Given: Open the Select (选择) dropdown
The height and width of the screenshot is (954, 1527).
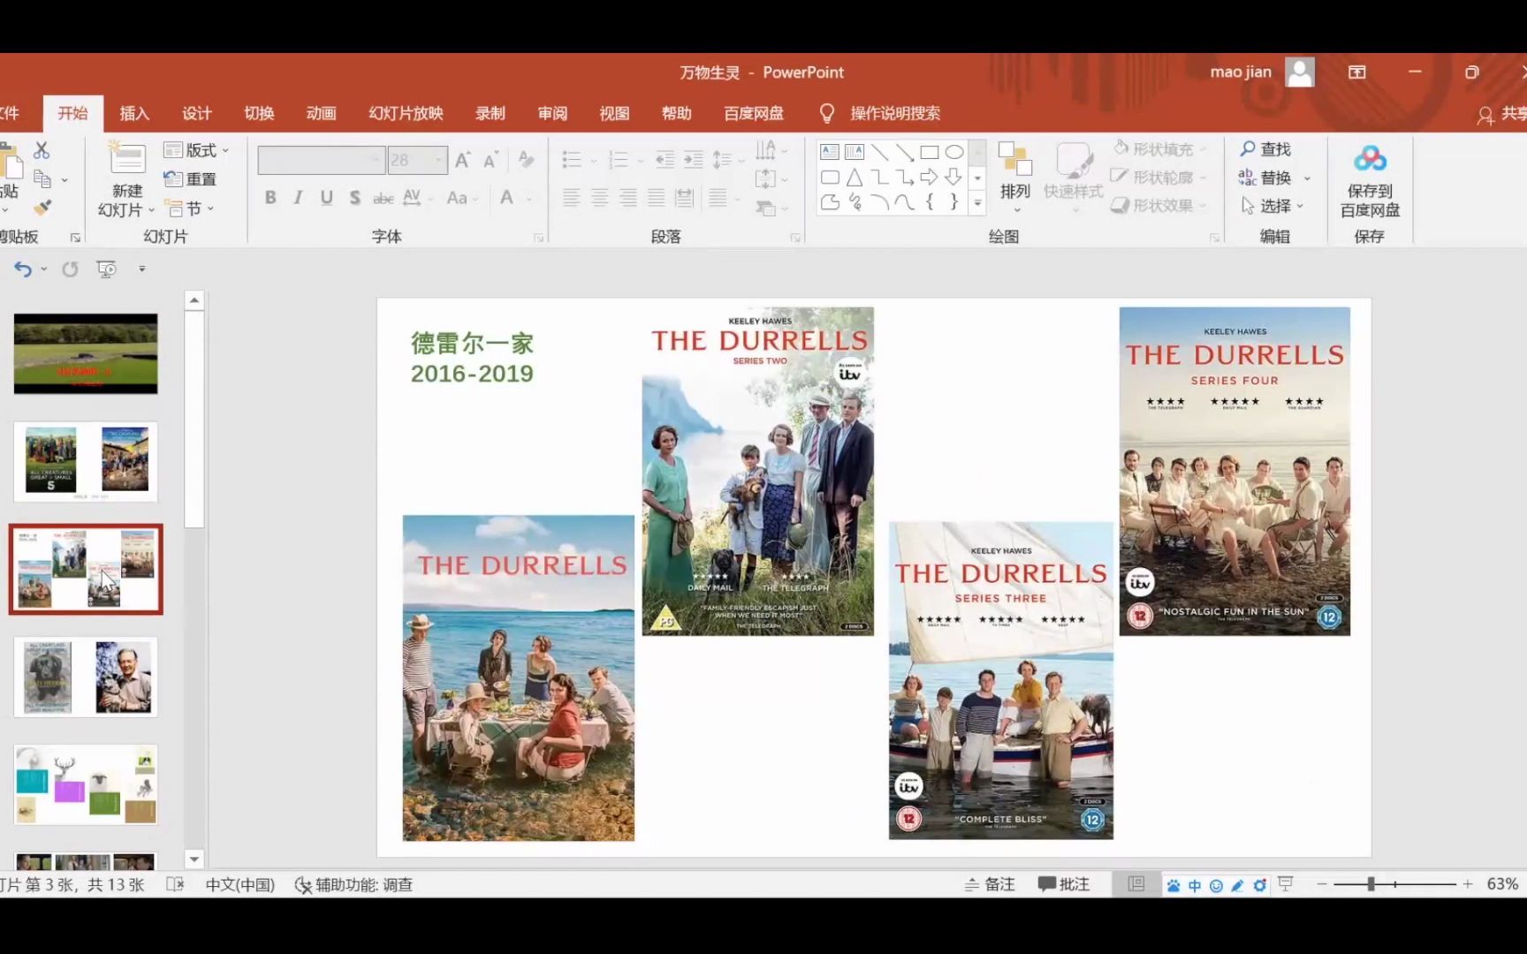Looking at the screenshot, I should (x=1272, y=206).
